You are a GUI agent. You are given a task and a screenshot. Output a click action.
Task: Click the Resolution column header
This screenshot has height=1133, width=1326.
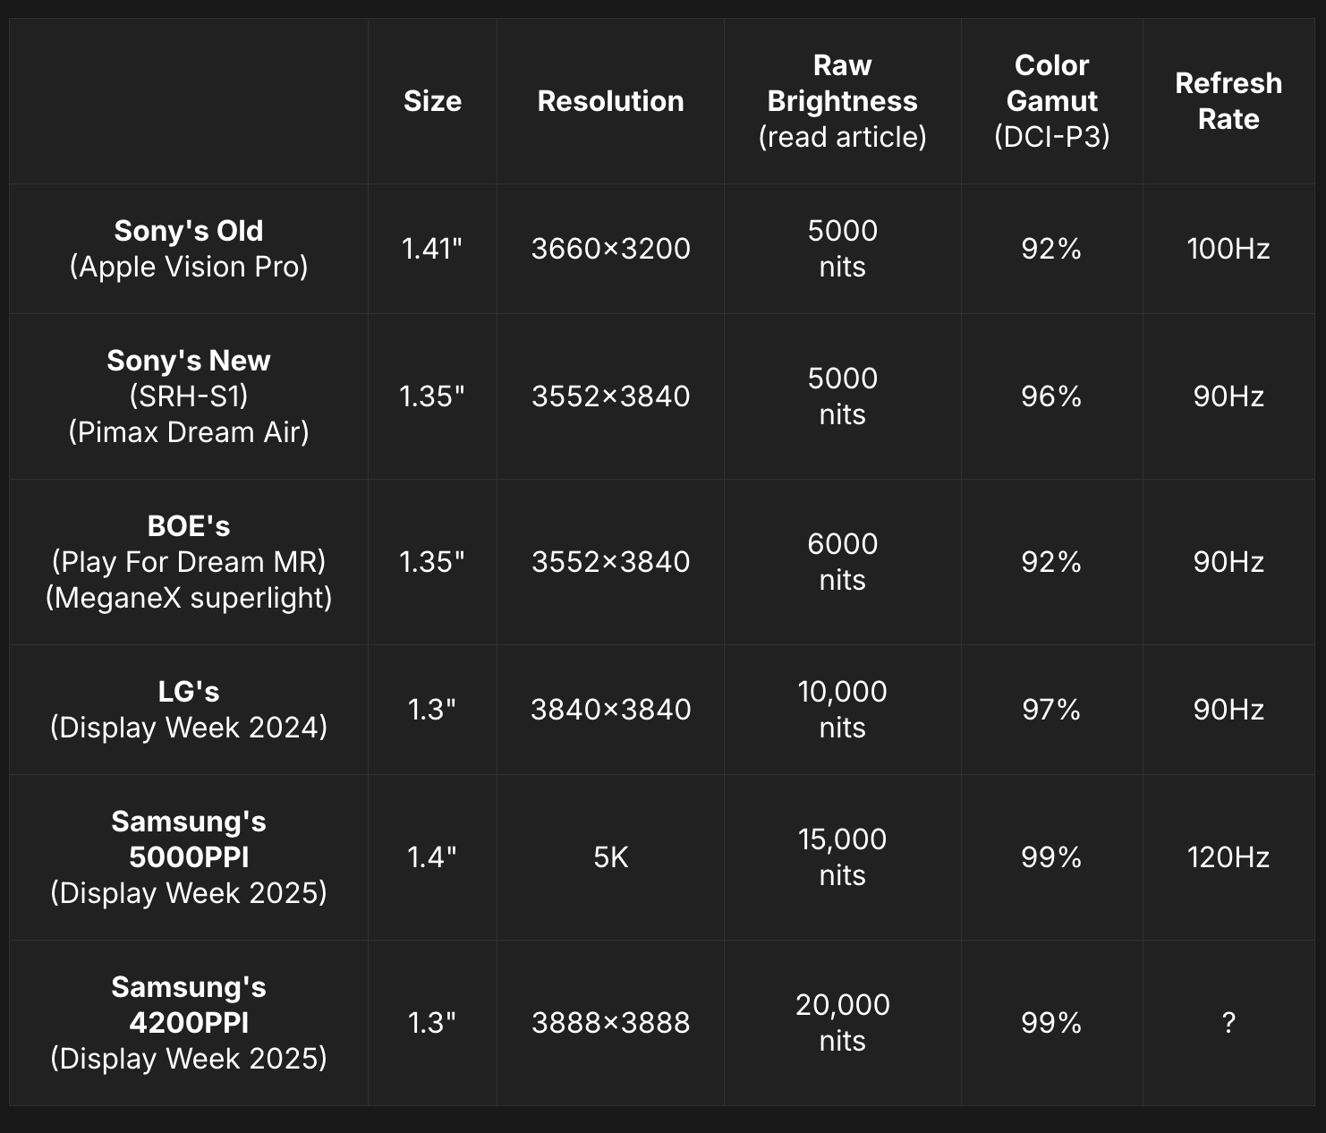[610, 101]
